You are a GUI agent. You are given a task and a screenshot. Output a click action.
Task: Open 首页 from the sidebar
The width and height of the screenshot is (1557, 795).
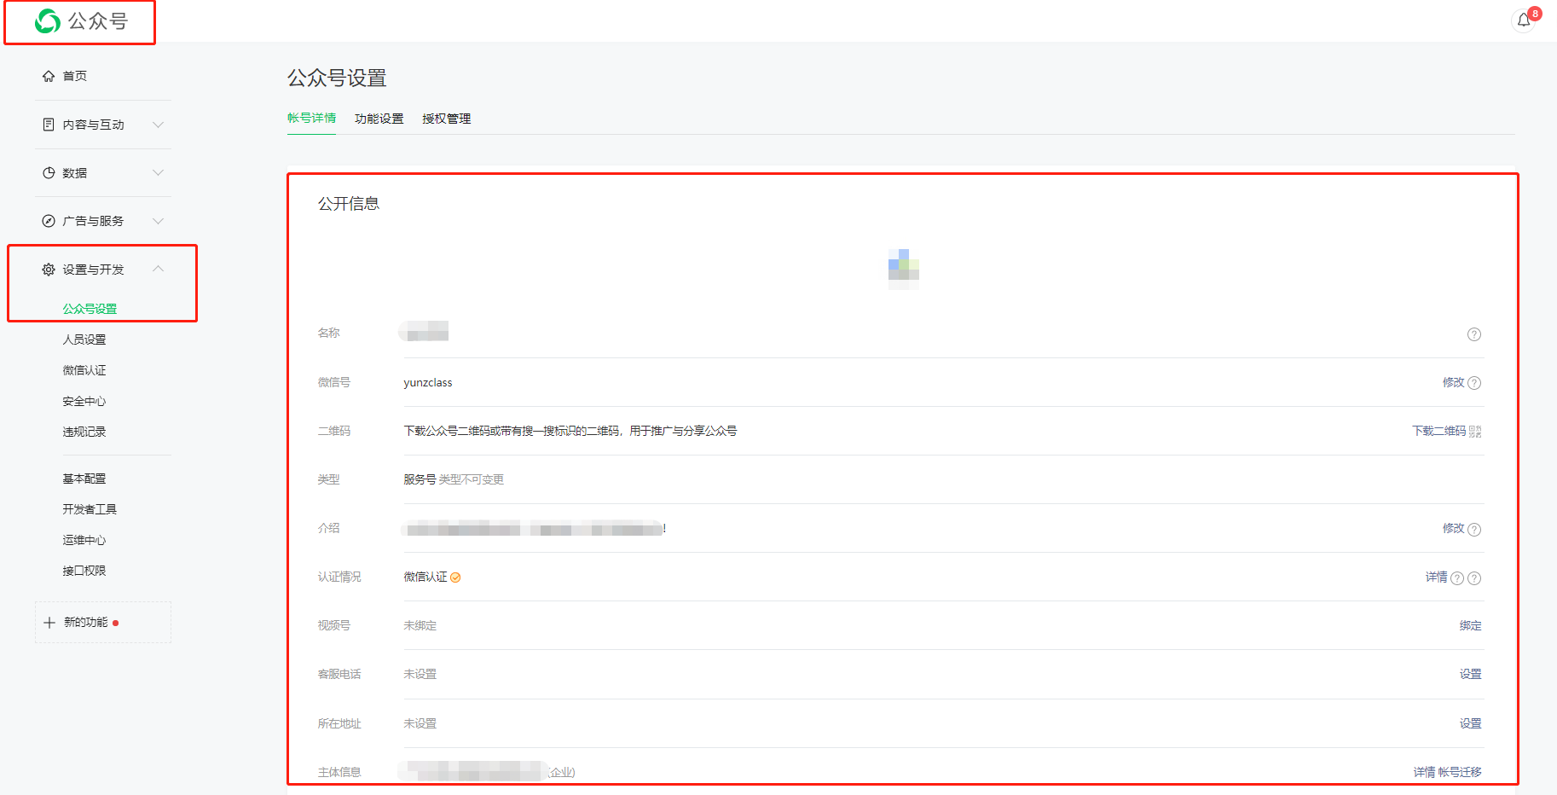(74, 76)
